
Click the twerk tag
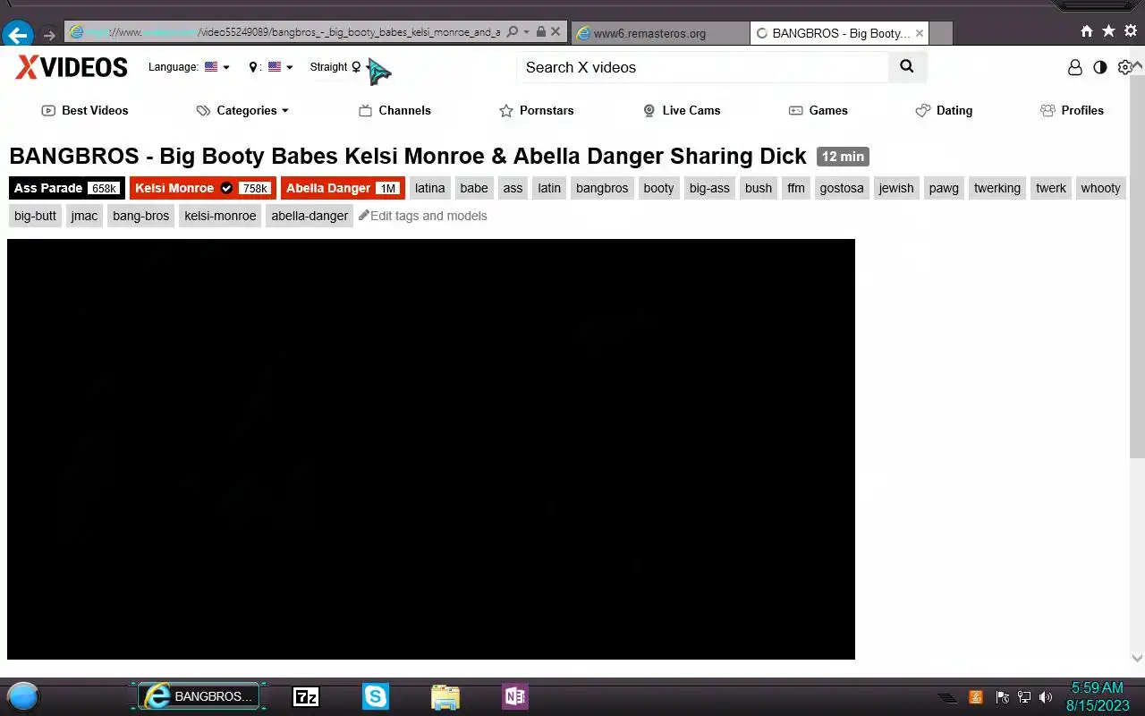pos(1051,188)
